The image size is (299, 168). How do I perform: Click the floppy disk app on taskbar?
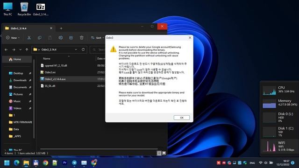36,163
